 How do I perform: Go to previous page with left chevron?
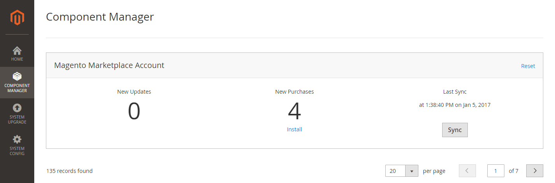click(467, 171)
